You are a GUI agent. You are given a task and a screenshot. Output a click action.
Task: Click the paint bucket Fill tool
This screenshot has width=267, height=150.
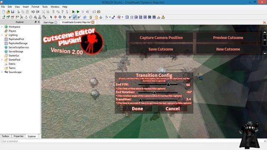[x=106, y=17]
